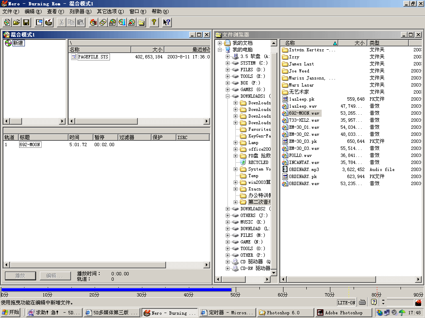Open the CD info icon with blue i
Screen dimensions: 425x318
pyautogui.click(x=122, y=22)
